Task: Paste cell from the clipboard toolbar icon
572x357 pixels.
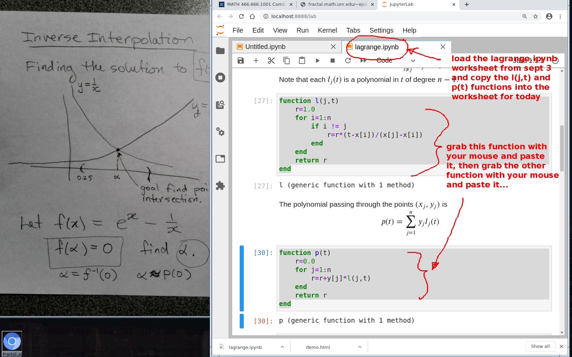Action: [x=302, y=61]
